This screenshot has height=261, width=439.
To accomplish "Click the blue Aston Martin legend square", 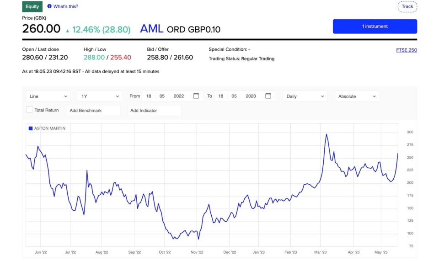I will click(x=31, y=128).
